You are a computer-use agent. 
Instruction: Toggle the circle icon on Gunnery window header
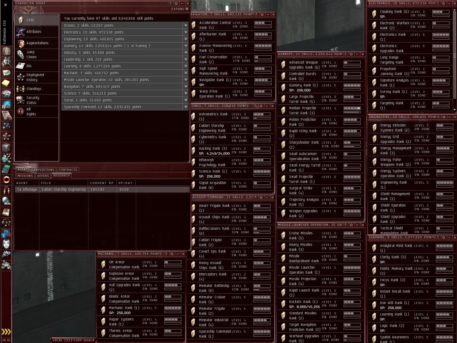coord(351,54)
